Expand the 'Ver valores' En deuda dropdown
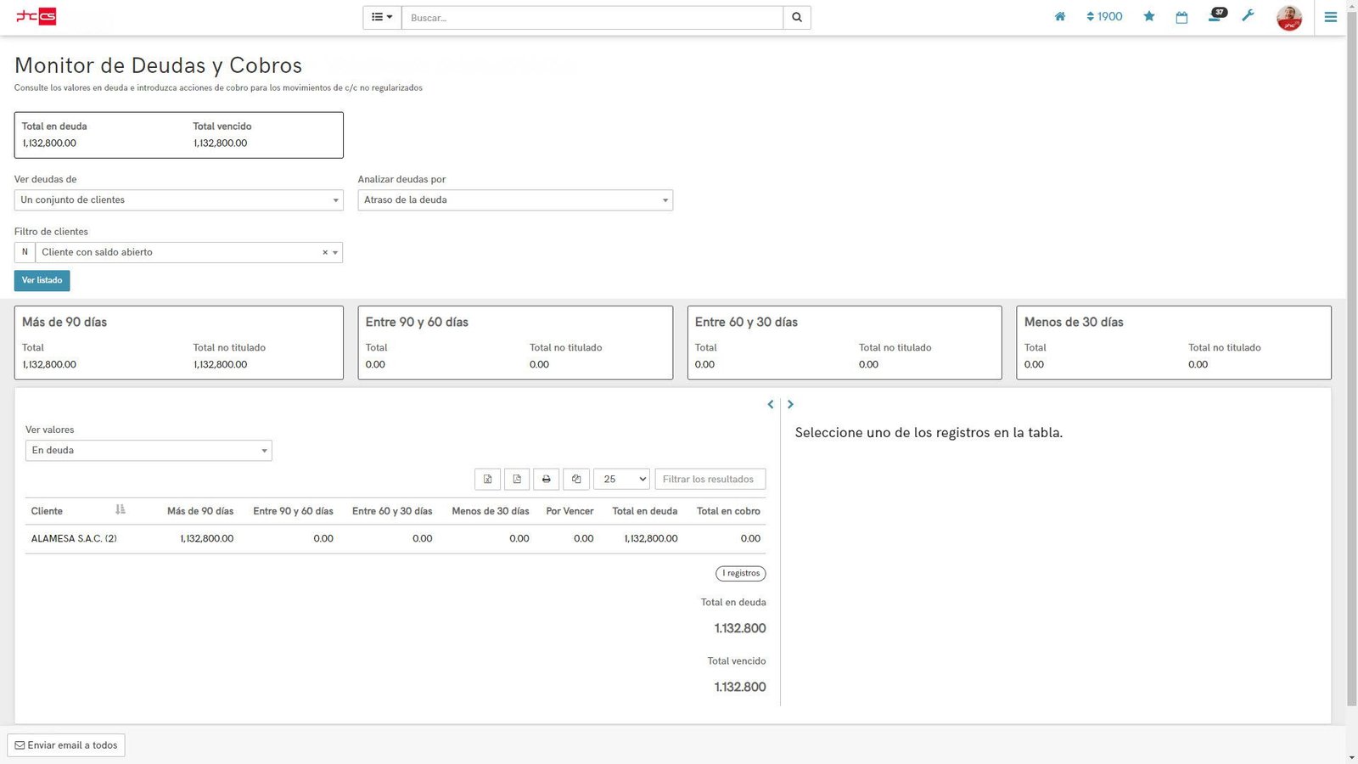1358x764 pixels. [149, 451]
